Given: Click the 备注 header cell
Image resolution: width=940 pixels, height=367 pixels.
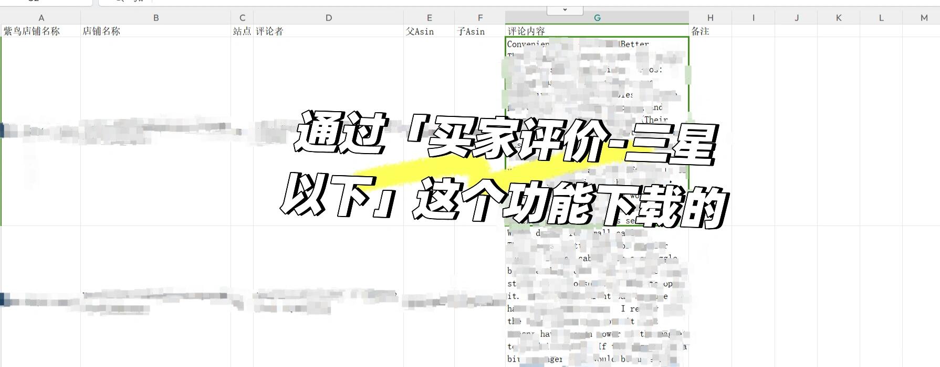Looking at the screenshot, I should [710, 31].
